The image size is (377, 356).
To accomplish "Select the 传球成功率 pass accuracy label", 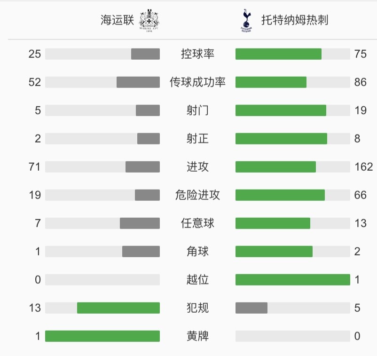I will pyautogui.click(x=197, y=82).
